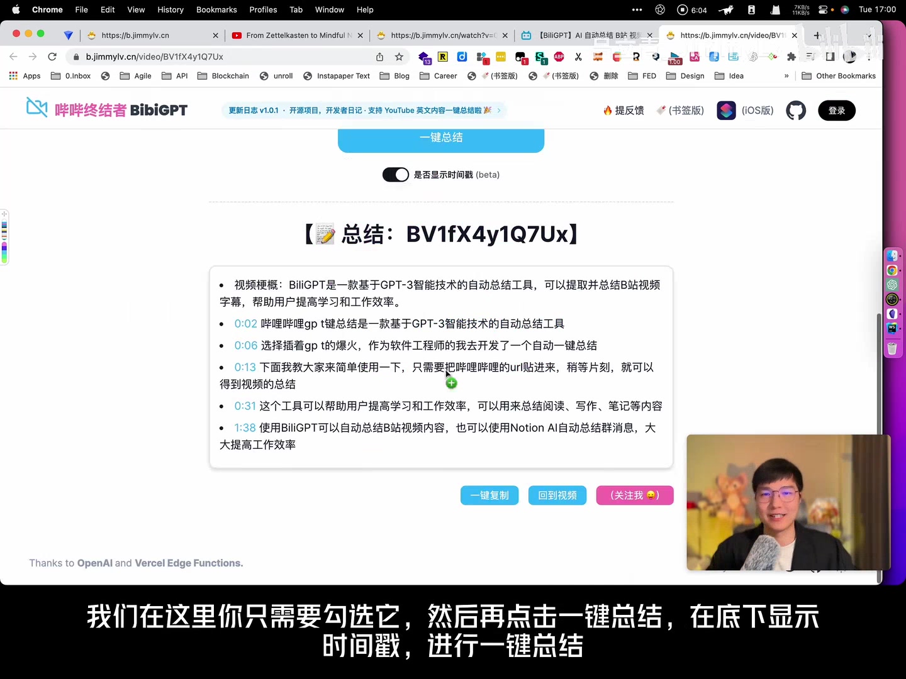Click the share icon in the address bar
This screenshot has height=679, width=906.
(x=379, y=57)
